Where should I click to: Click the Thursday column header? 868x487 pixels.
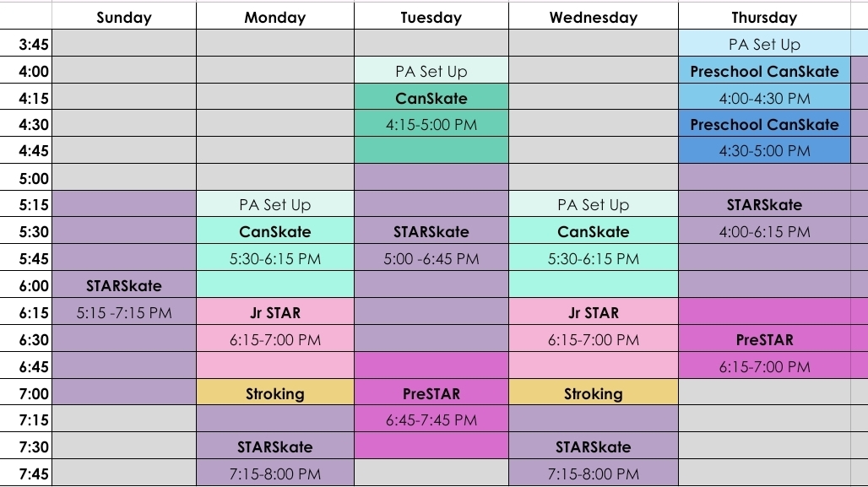tap(764, 17)
